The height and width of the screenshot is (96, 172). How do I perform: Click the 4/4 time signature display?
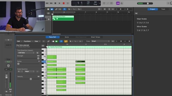click(x=95, y=2)
